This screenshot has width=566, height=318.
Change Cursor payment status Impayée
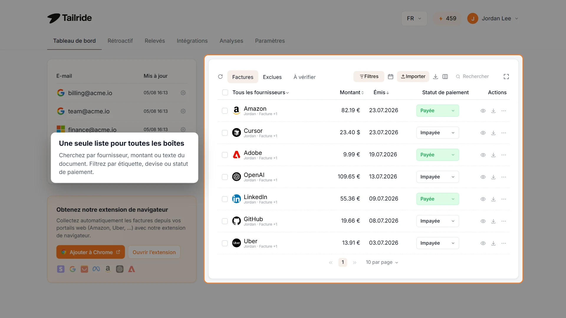(437, 133)
